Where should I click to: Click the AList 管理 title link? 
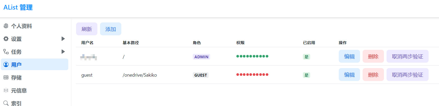click(x=18, y=7)
